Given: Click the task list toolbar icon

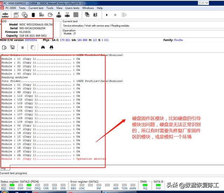Looking at the screenshot, I should tap(124, 15).
